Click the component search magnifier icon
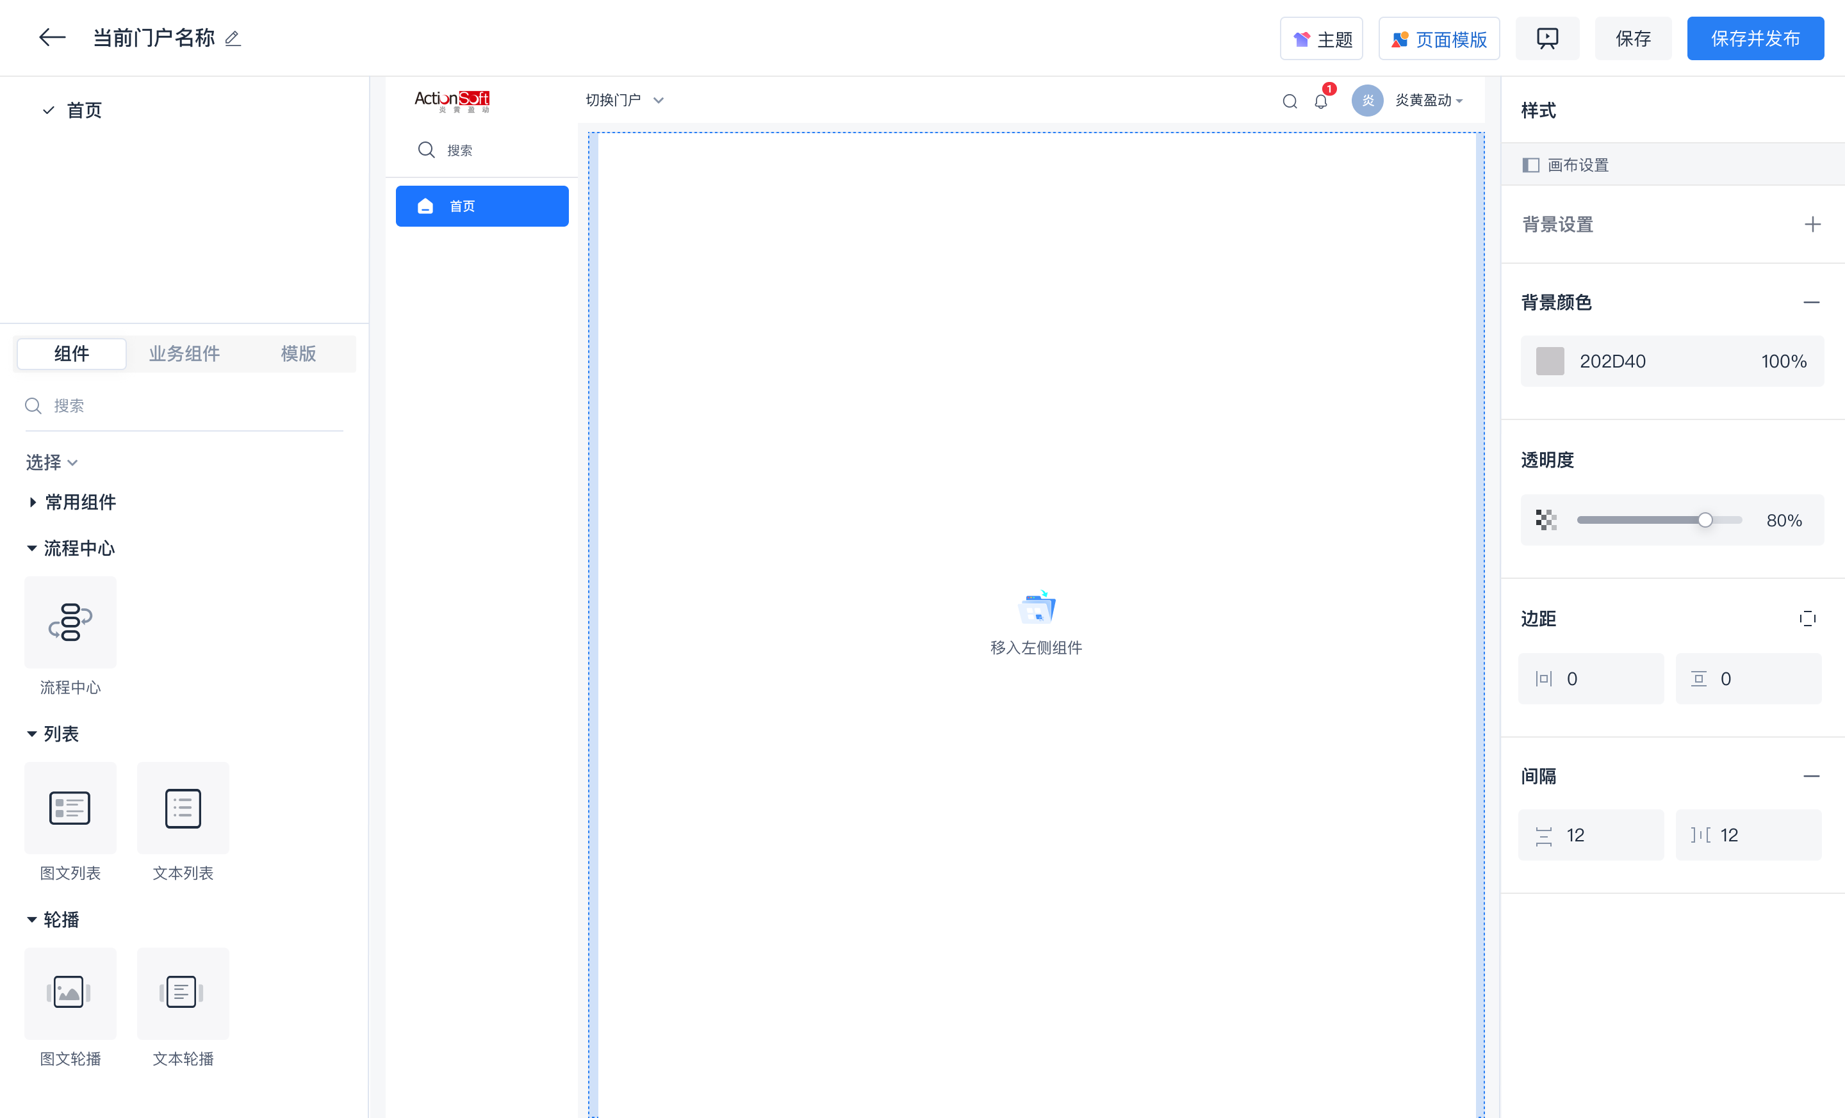This screenshot has height=1118, width=1845. pyautogui.click(x=33, y=405)
